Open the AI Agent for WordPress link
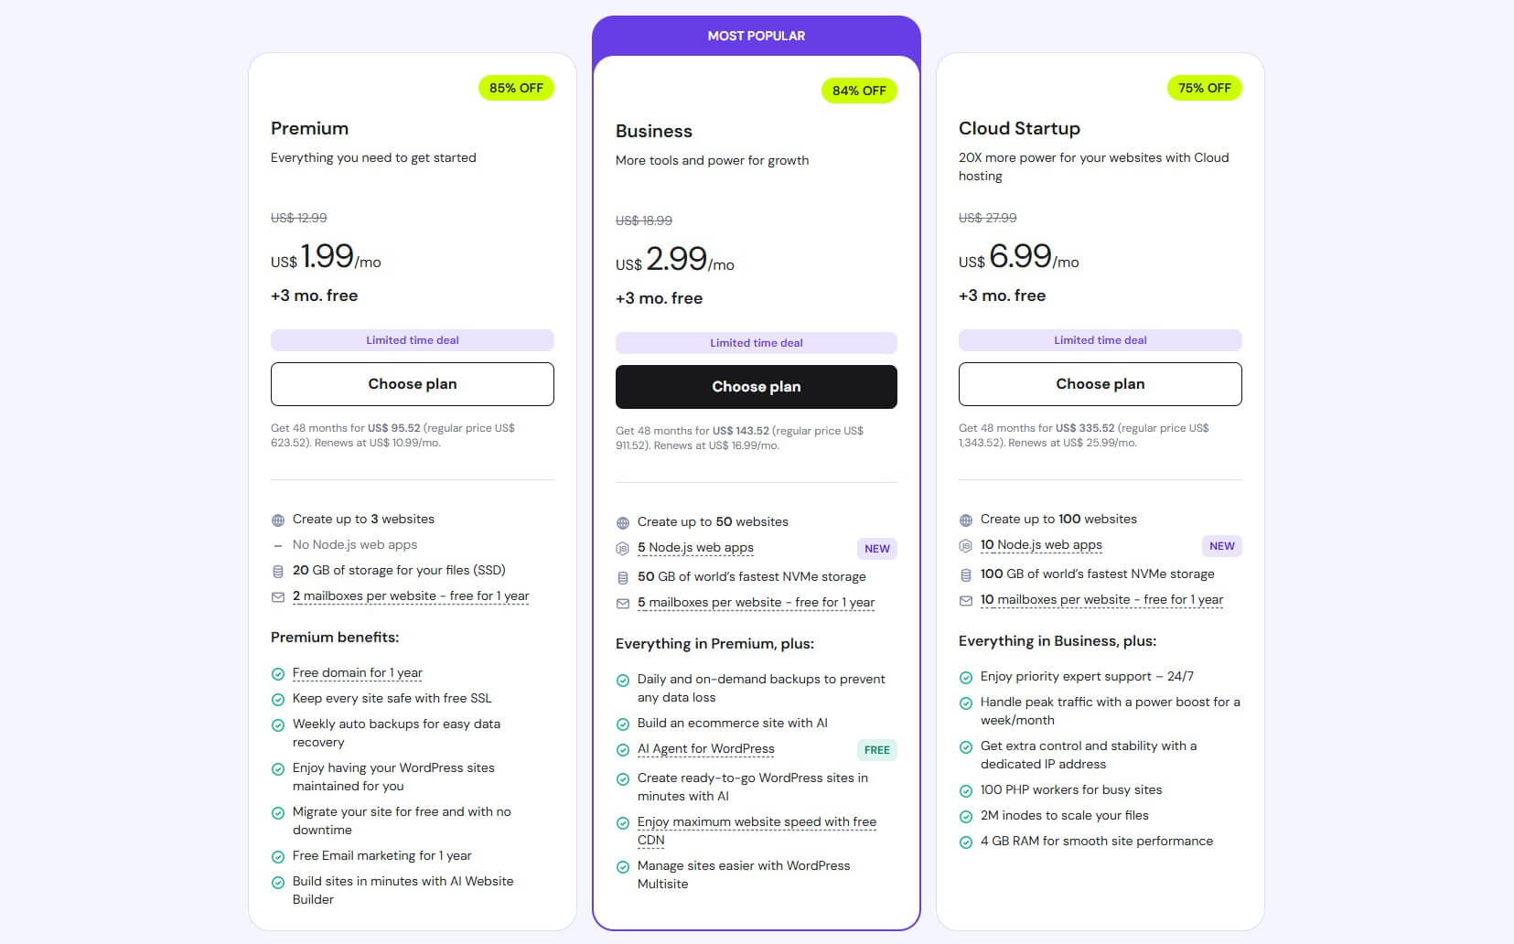1514x944 pixels. [705, 748]
